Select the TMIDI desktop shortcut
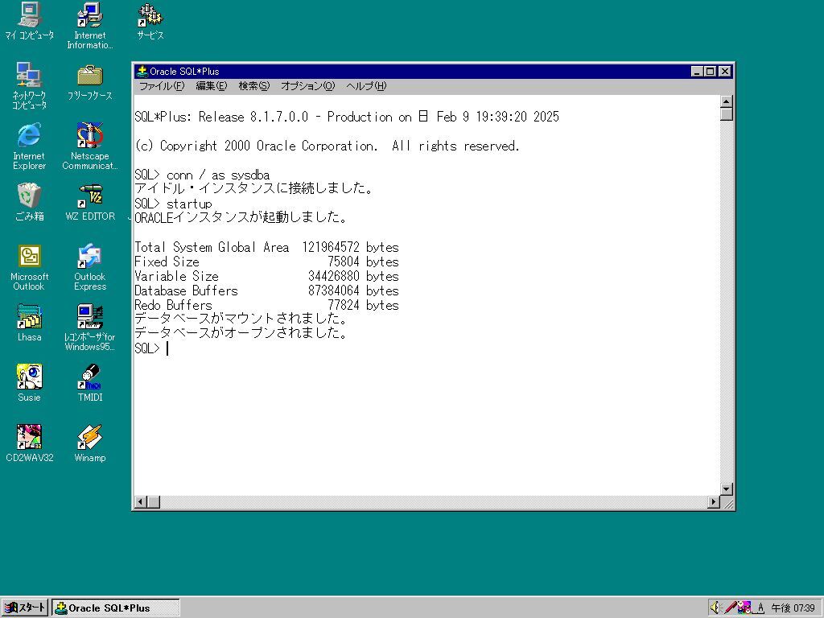The width and height of the screenshot is (824, 618). point(90,383)
